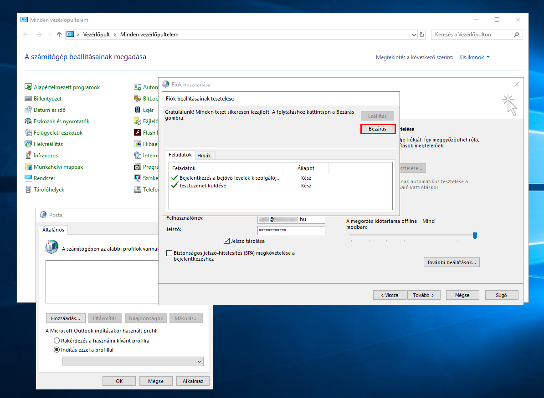Open the Internetbeállítások globe icon
The width and height of the screenshot is (544, 398).
pos(138,156)
